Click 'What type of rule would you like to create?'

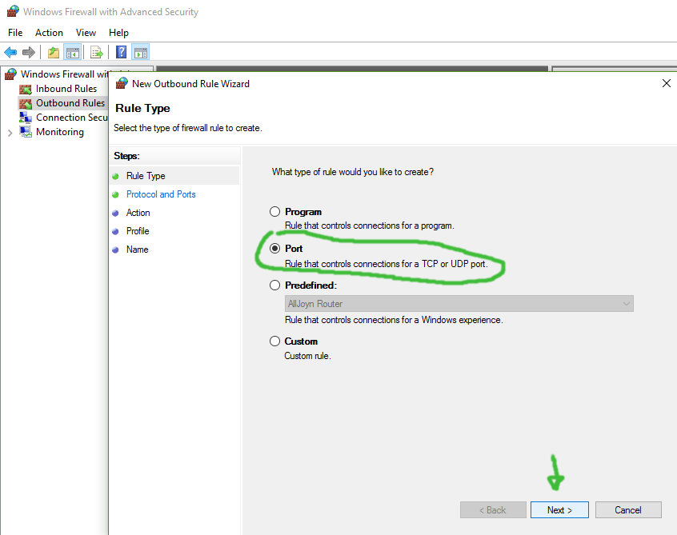coord(353,172)
